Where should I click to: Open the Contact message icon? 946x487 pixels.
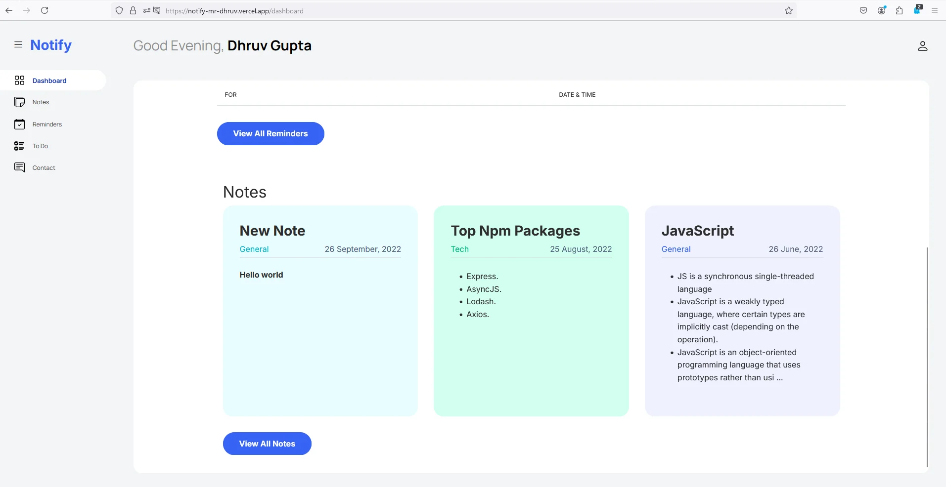(x=19, y=168)
